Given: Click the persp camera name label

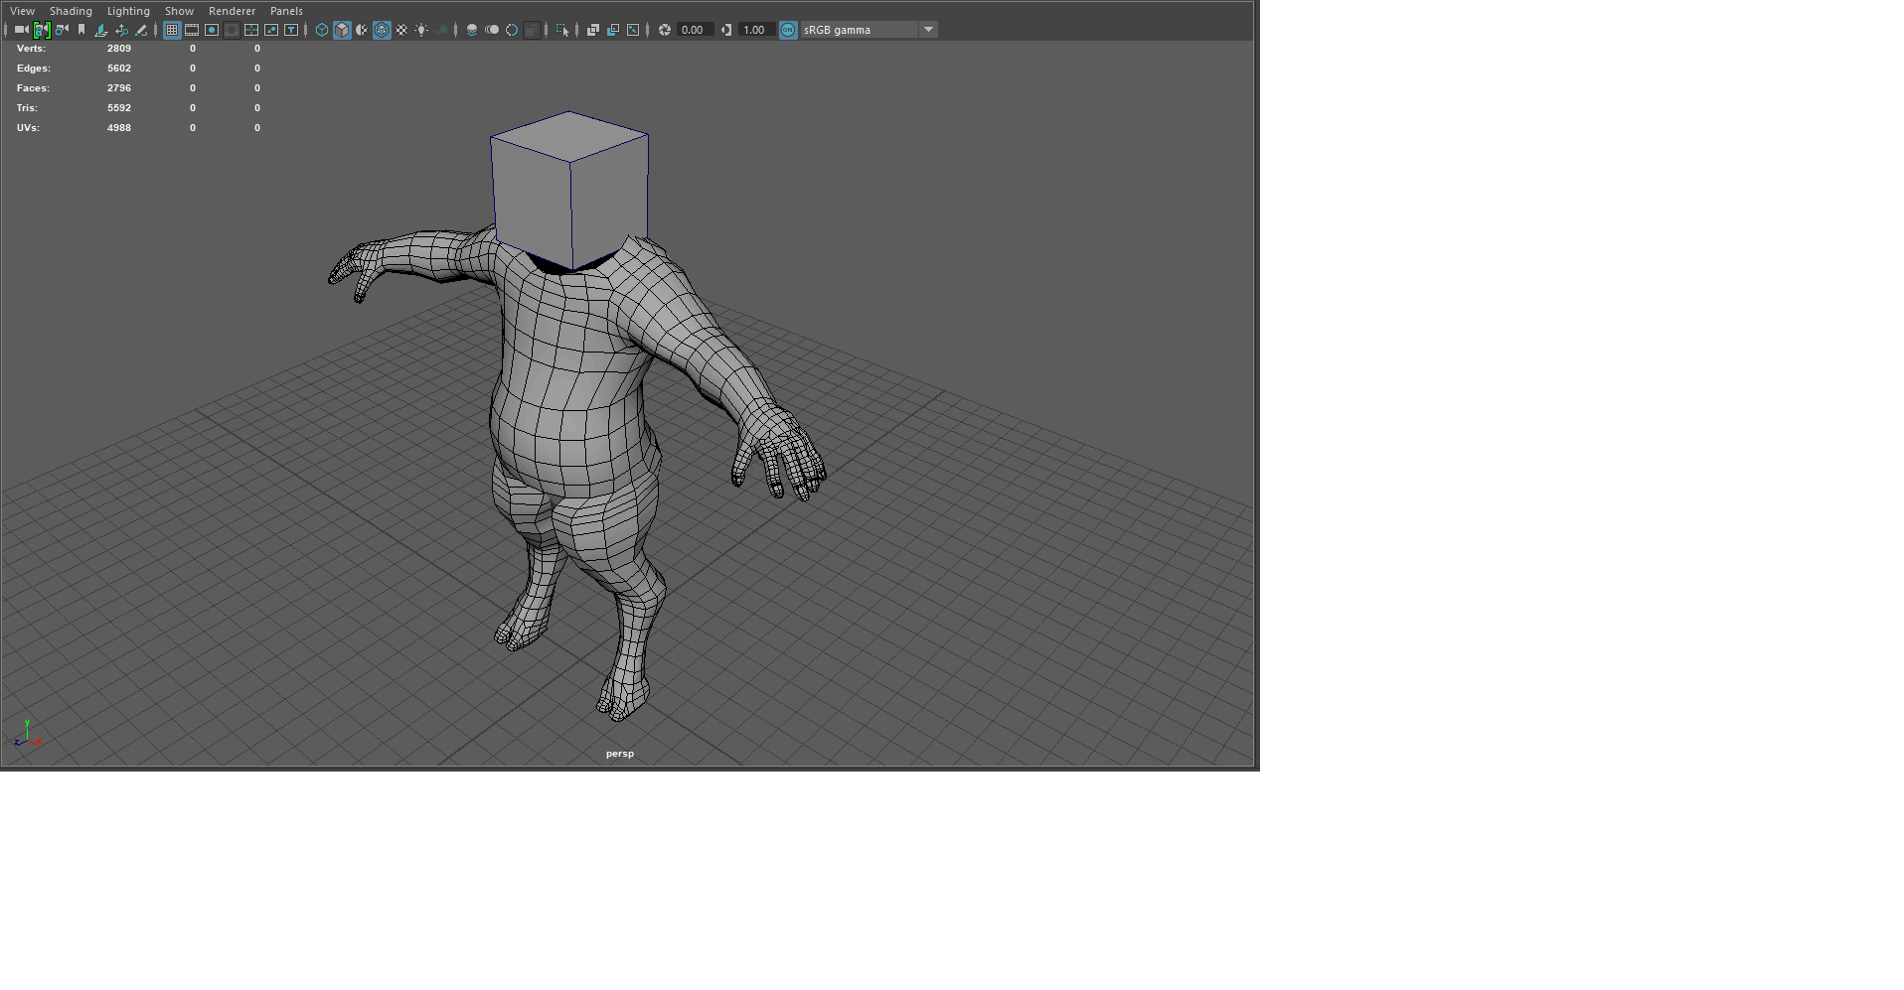Looking at the screenshot, I should point(620,754).
